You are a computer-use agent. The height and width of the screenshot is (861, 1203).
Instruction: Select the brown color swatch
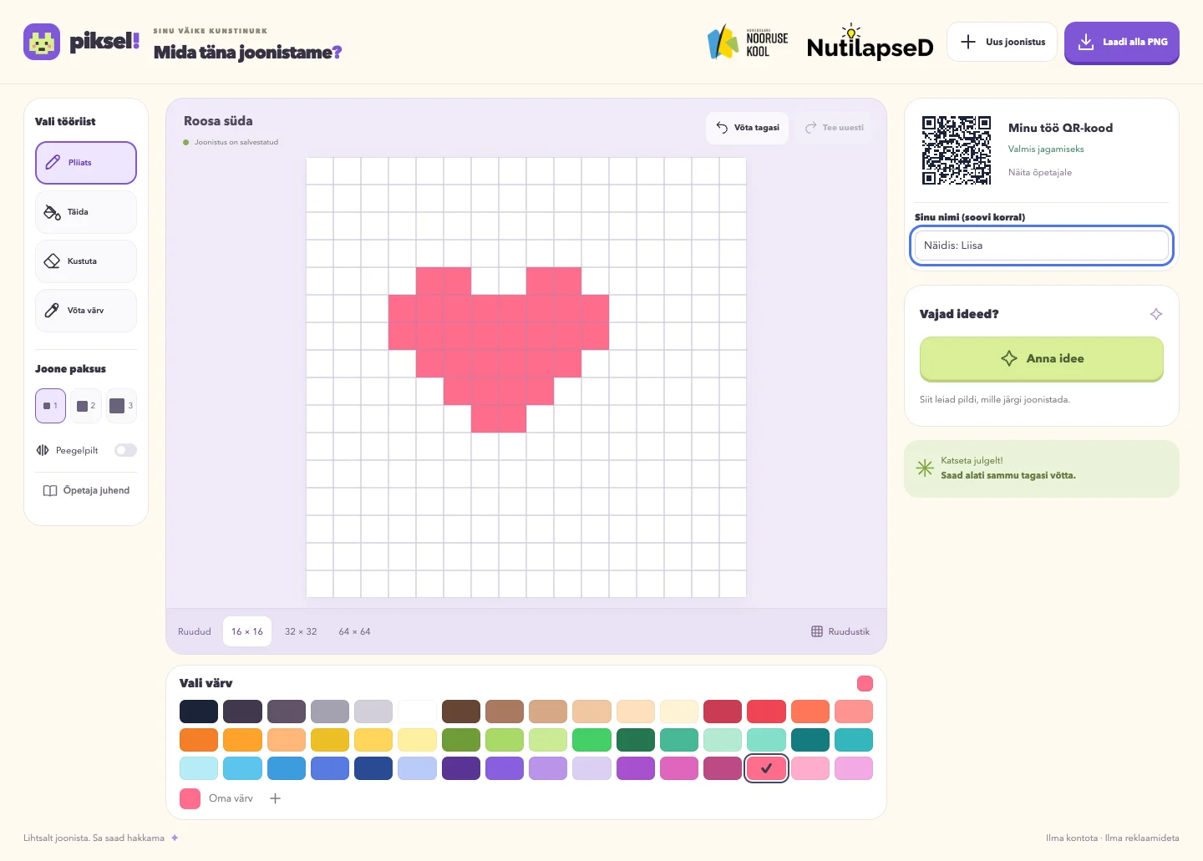click(x=461, y=712)
